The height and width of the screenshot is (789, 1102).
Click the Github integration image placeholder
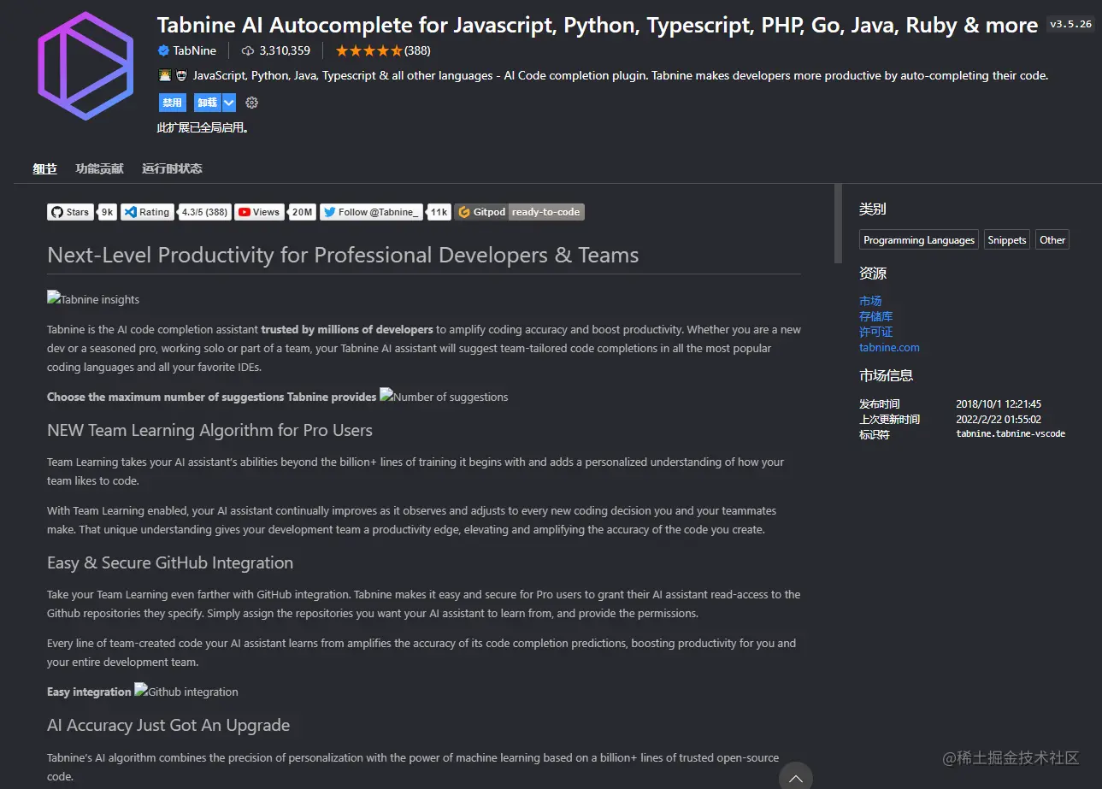[186, 692]
